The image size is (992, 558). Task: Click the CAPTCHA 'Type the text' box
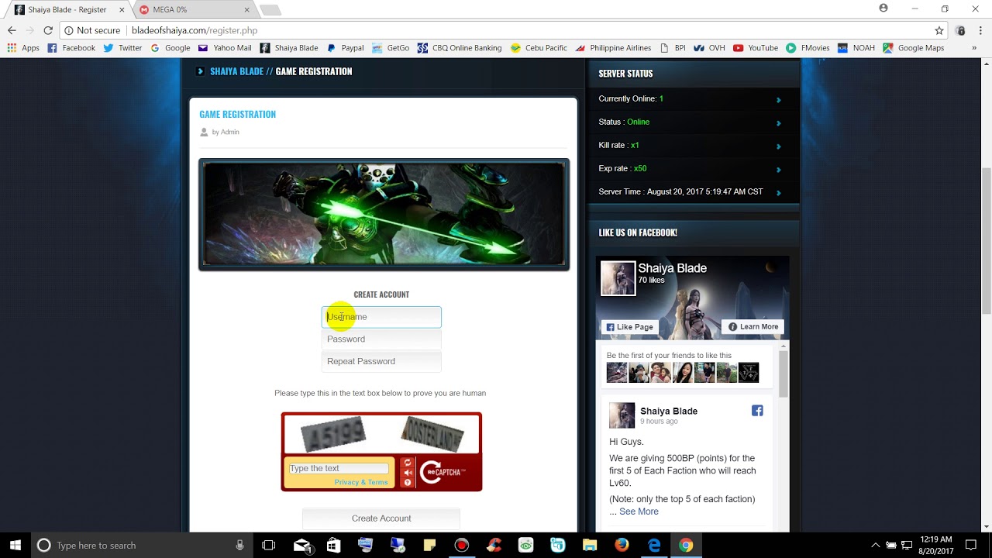(339, 468)
